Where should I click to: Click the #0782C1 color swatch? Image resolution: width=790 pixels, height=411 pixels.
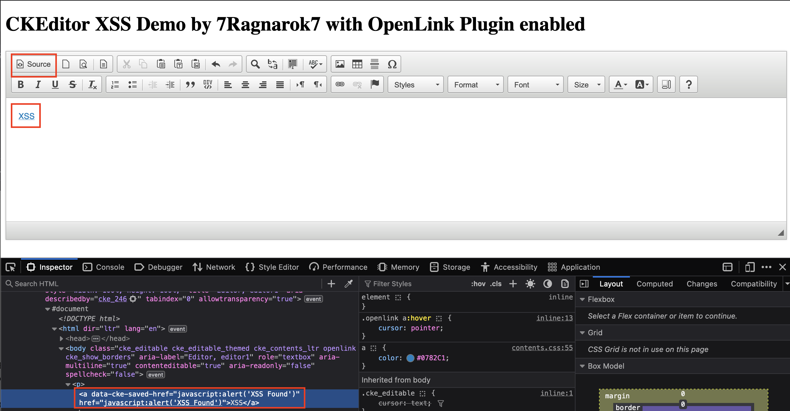[410, 358]
